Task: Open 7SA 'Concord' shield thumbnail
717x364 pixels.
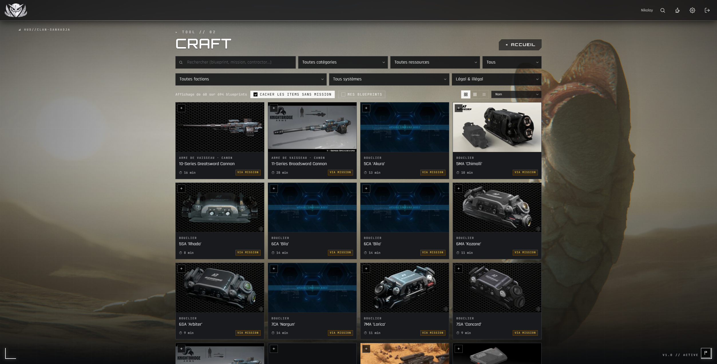Action: pos(497,288)
